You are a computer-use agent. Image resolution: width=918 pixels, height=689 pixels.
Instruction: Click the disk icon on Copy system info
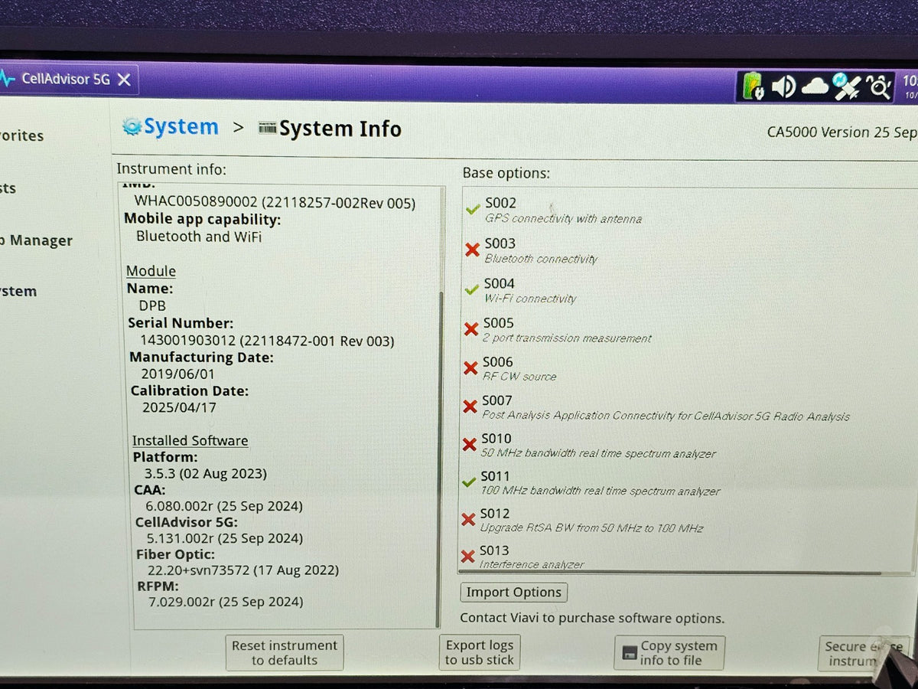point(630,654)
